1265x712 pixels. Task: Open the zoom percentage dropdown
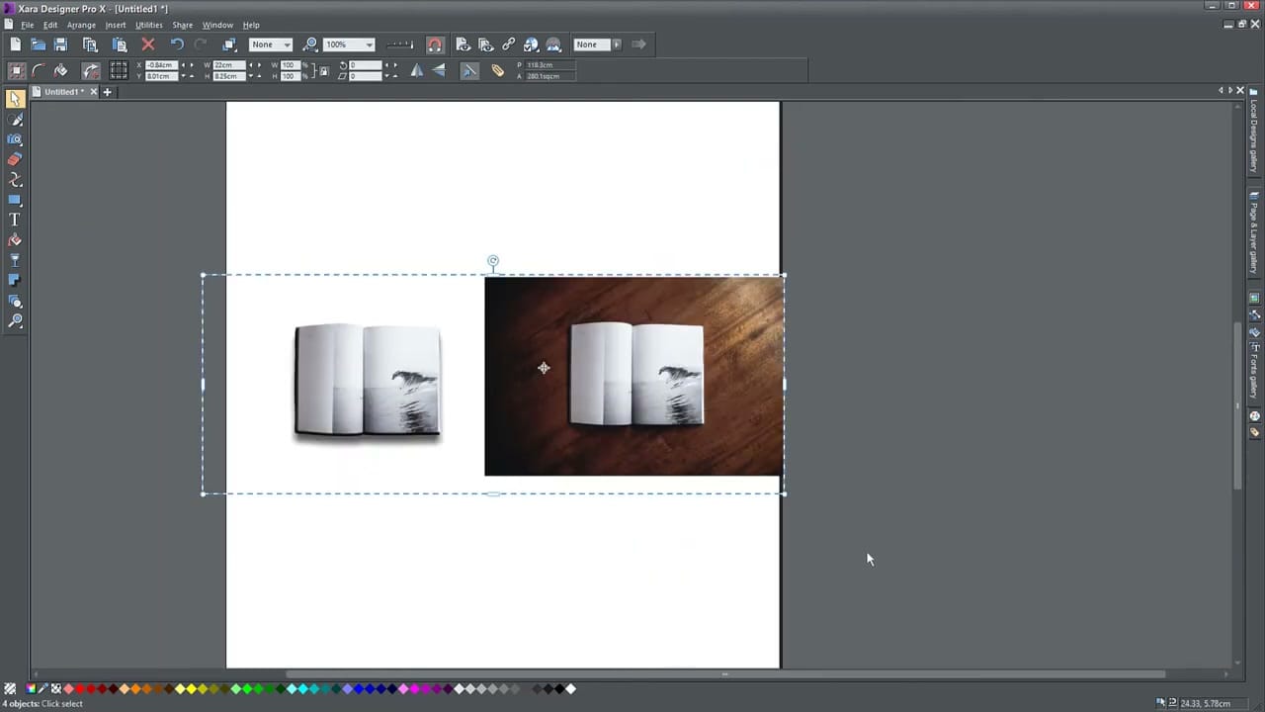(368, 44)
